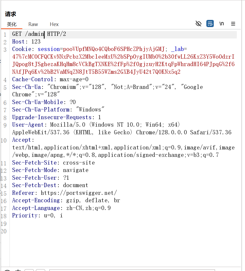Click the 请求 panel title
245x271 pixels.
pos(11,14)
